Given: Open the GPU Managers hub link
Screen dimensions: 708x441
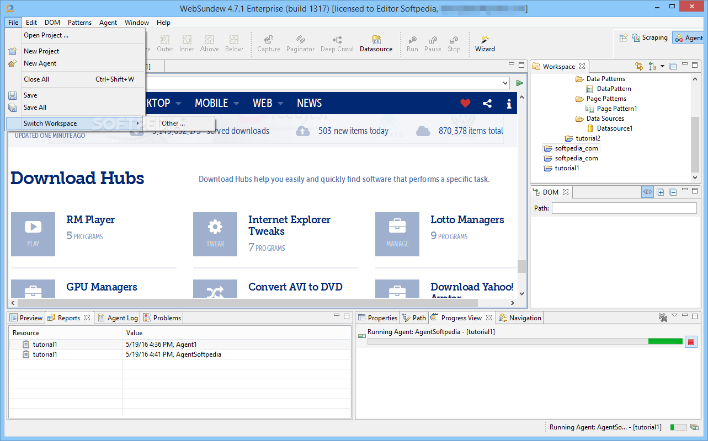Looking at the screenshot, I should (x=102, y=287).
